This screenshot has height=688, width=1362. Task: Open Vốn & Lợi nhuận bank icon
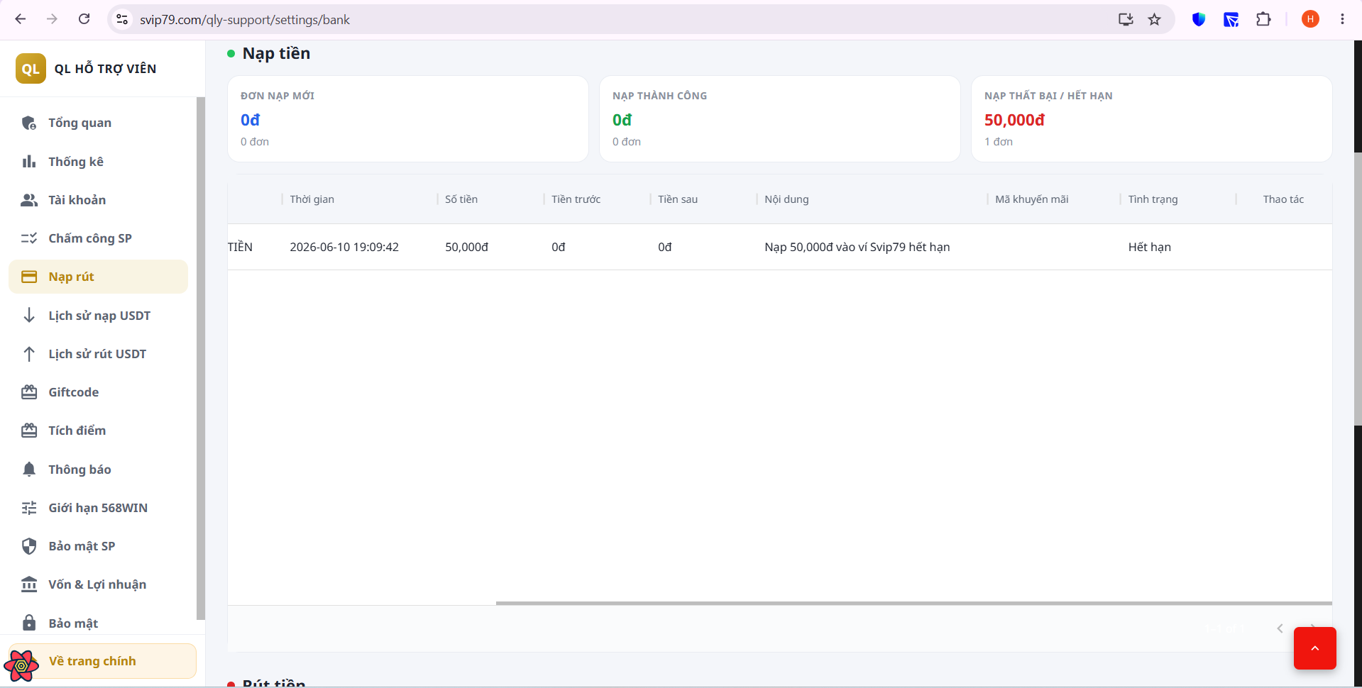pos(29,584)
